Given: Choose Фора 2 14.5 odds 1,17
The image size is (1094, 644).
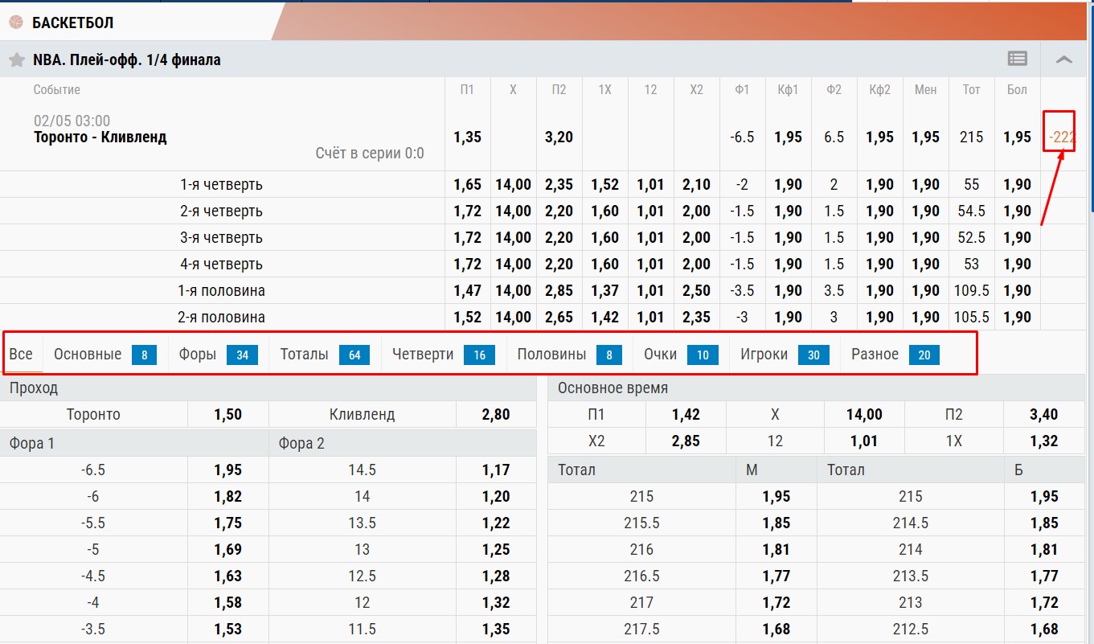Looking at the screenshot, I should [496, 470].
